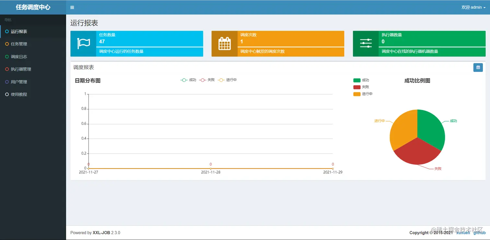Click the 失败 callout label below the pie
Viewport: 490px width, 240px height.
pos(438,169)
